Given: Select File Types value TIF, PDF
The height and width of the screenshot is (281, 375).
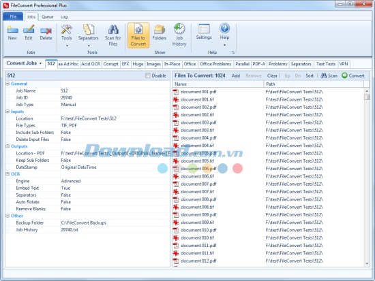Looking at the screenshot, I should [x=69, y=125].
